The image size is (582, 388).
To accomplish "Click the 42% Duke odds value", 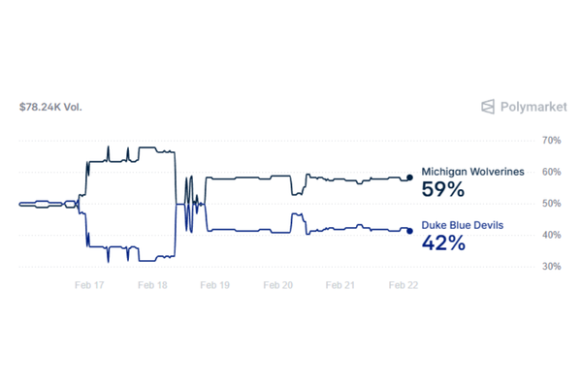I will 443,244.
